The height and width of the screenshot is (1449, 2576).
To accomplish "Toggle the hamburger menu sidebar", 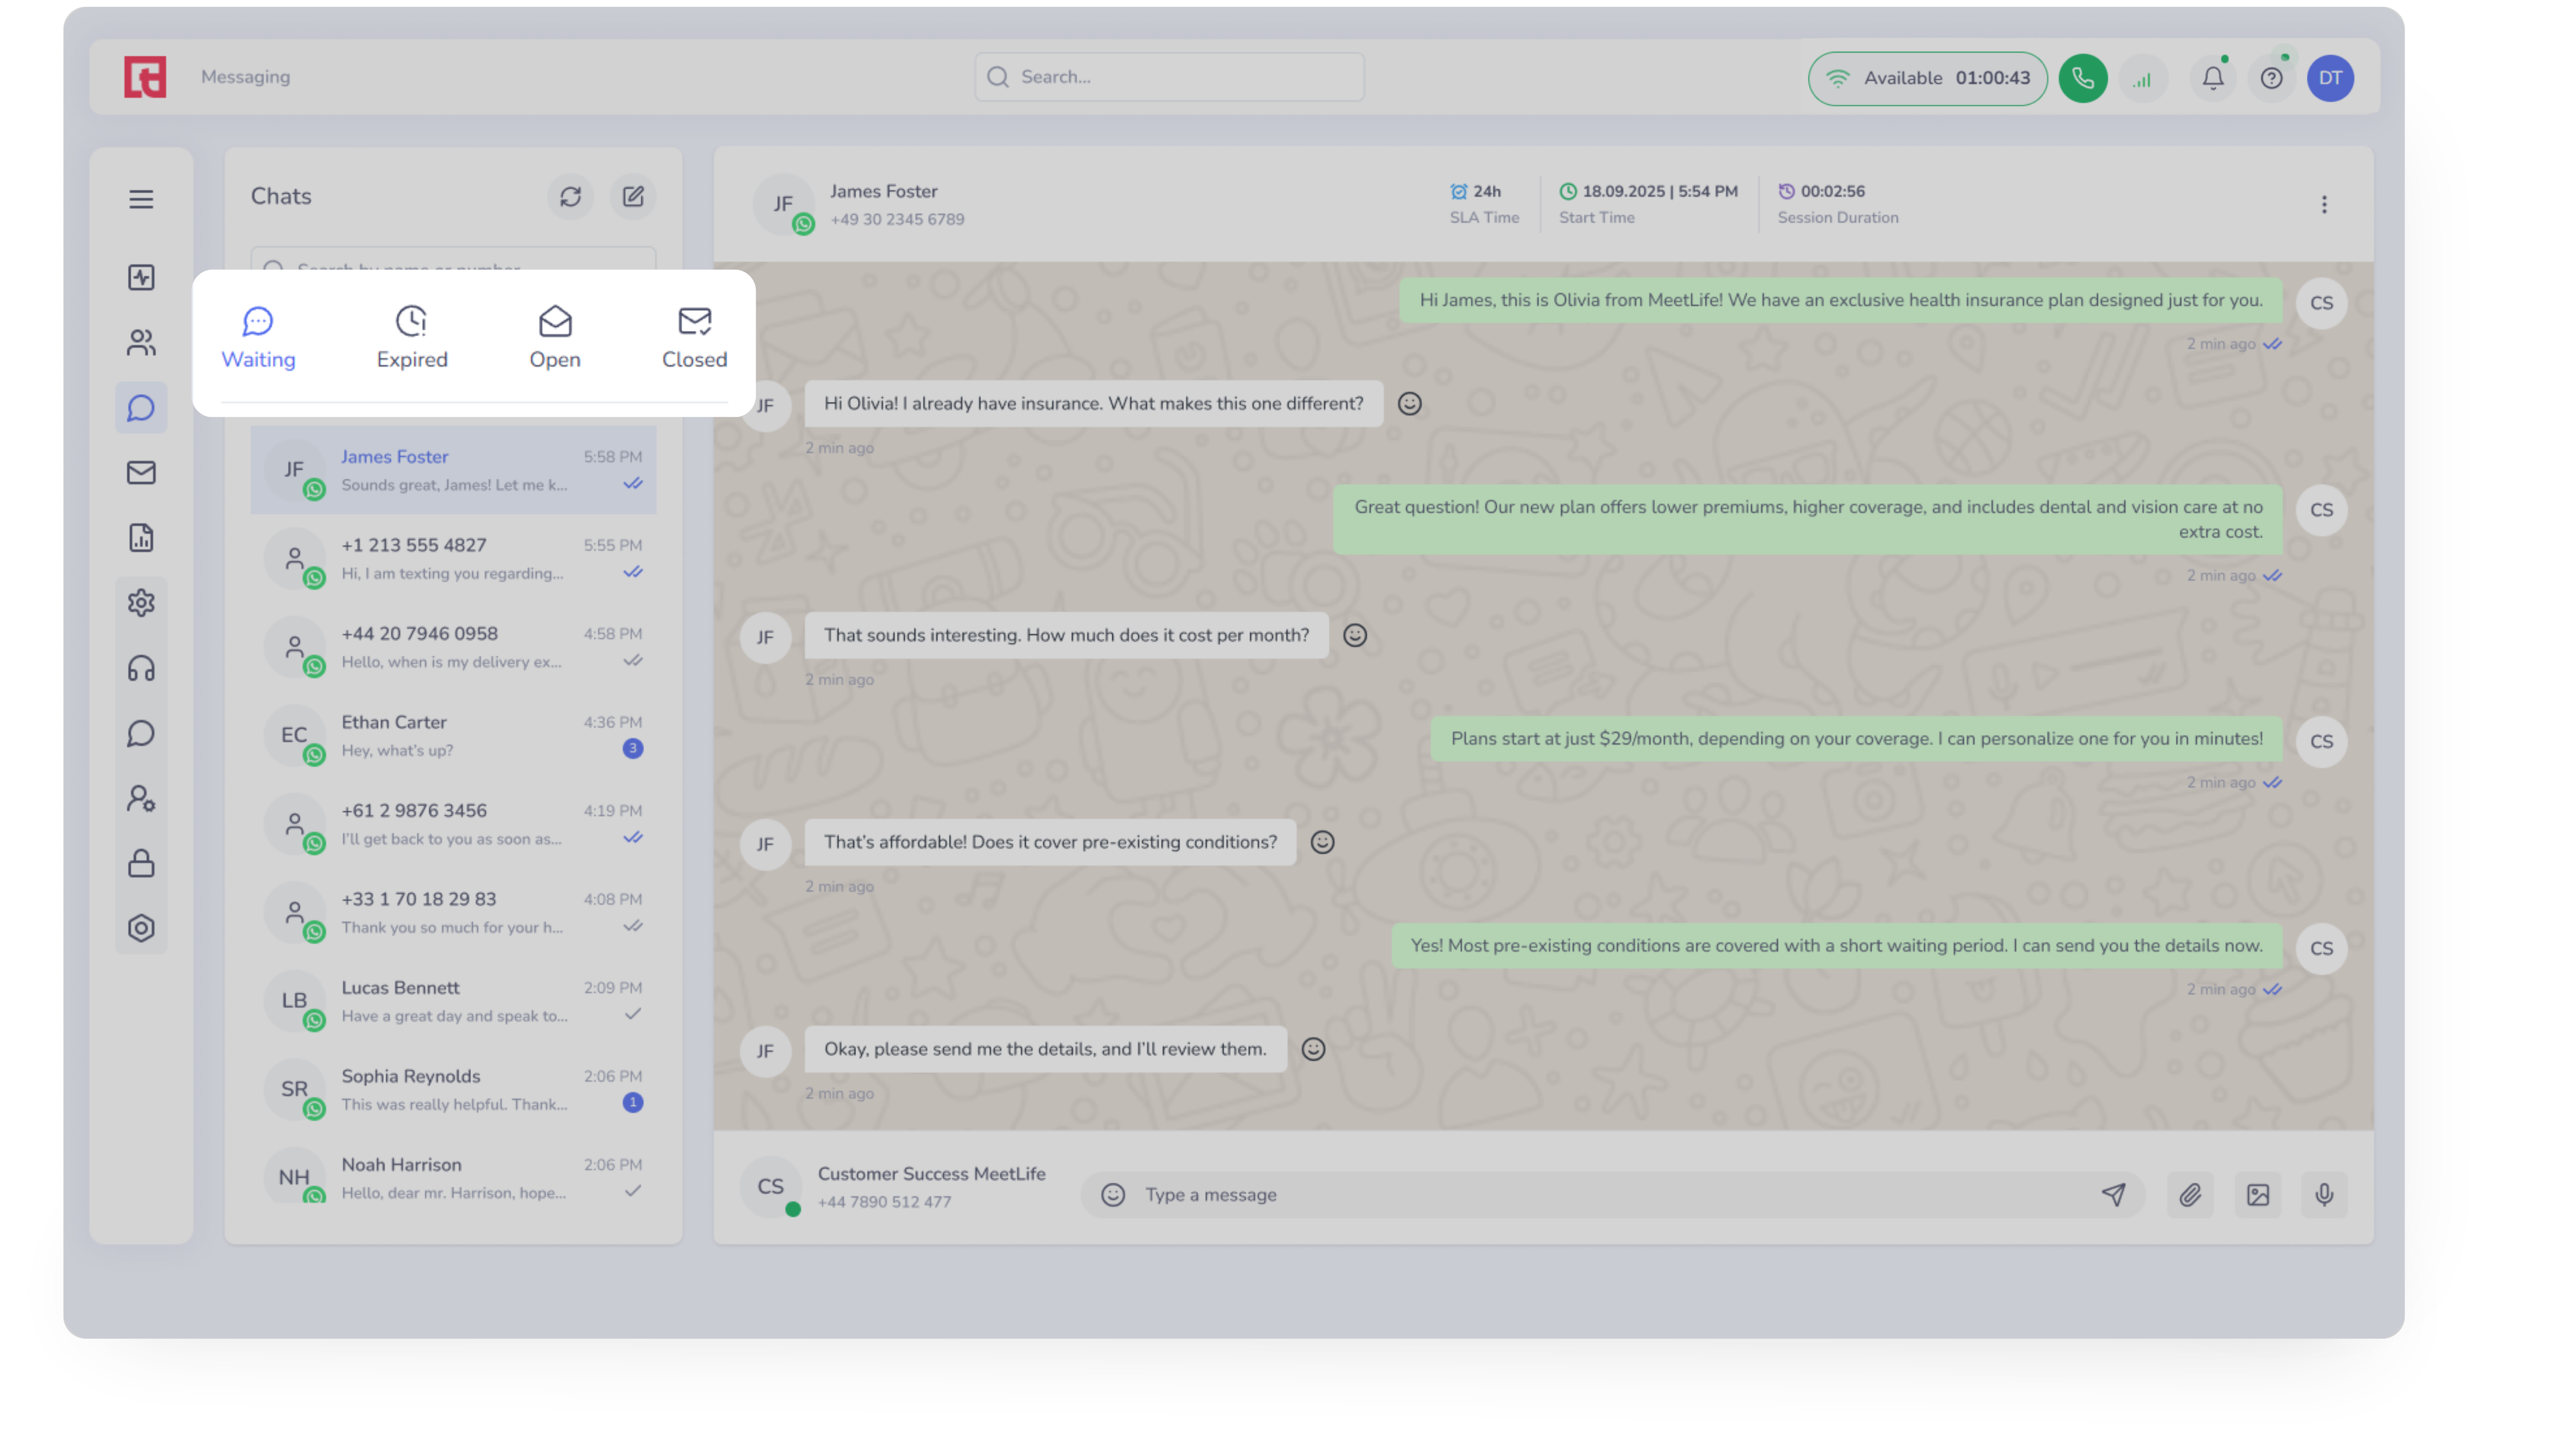I will [x=141, y=199].
